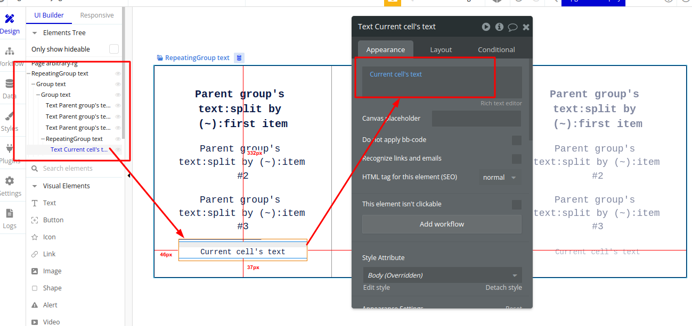Select the Alert element in Visual Elements
The height and width of the screenshot is (326, 692).
pyautogui.click(x=50, y=305)
